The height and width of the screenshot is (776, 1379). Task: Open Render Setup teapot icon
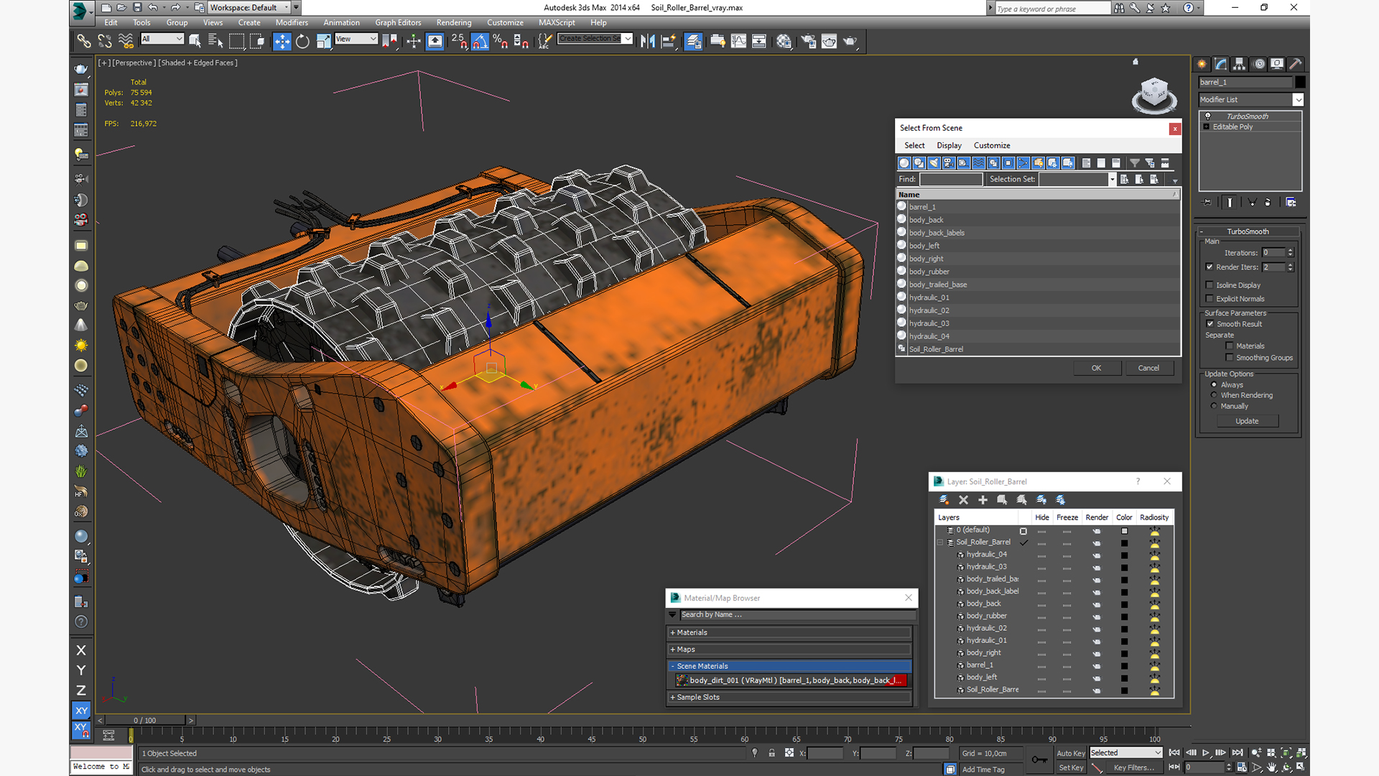809,41
